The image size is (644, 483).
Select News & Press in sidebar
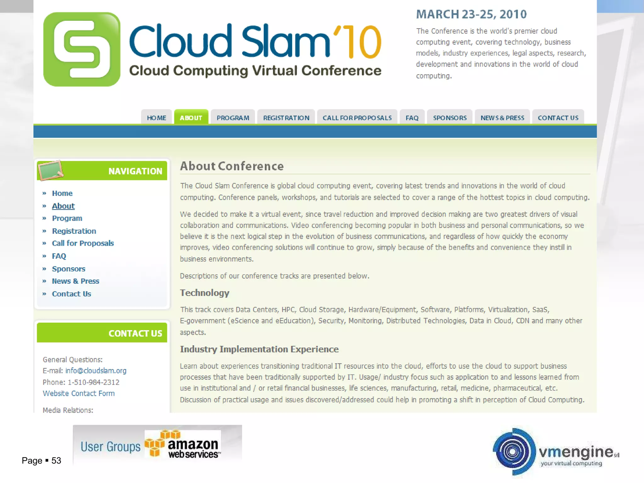75,281
